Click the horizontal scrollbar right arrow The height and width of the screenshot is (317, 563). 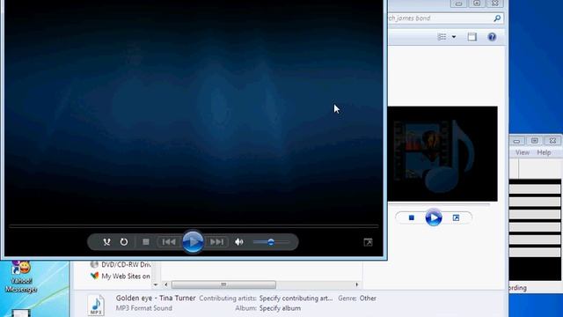[x=356, y=284]
